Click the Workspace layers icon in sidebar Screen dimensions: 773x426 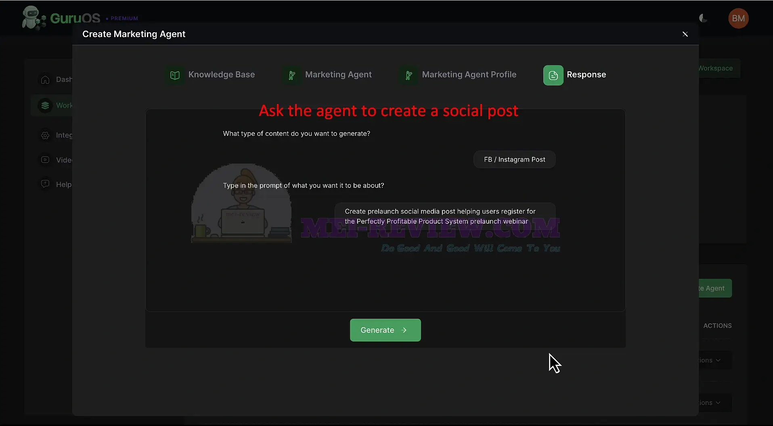(45, 105)
